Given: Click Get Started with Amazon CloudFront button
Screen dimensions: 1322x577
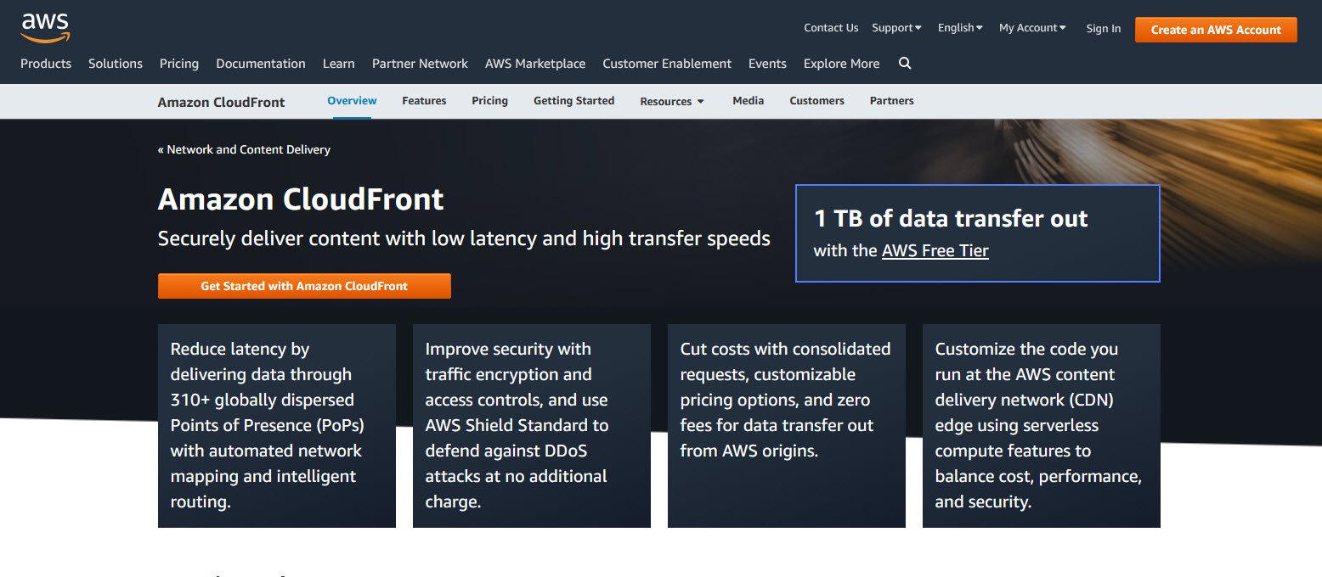Looking at the screenshot, I should tap(304, 286).
